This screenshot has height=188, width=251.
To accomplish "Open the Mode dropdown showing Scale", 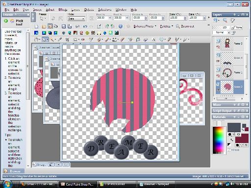I will (x=76, y=19).
